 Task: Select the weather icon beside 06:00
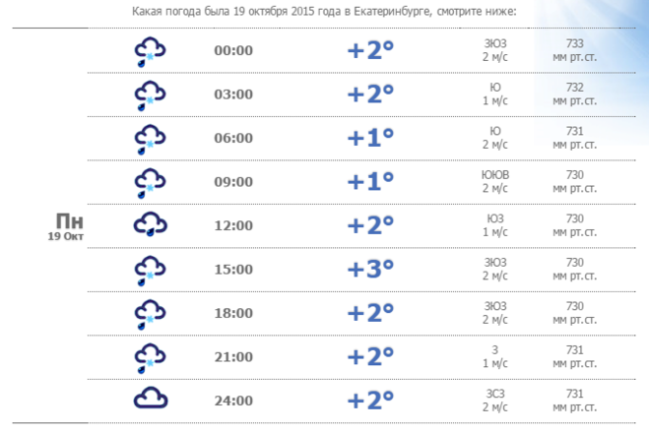[150, 138]
